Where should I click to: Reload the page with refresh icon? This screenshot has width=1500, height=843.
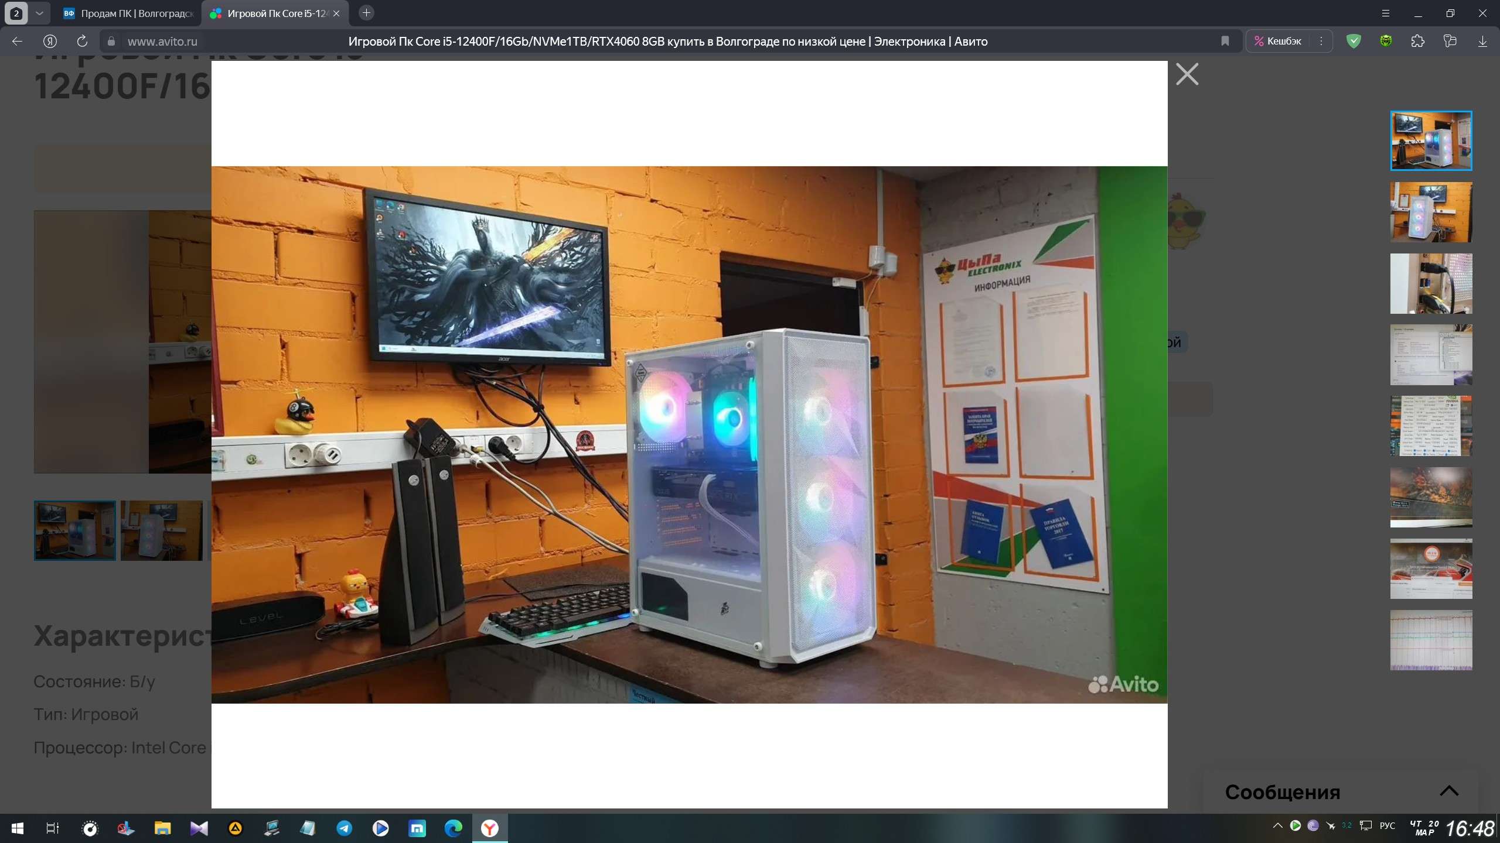[82, 41]
